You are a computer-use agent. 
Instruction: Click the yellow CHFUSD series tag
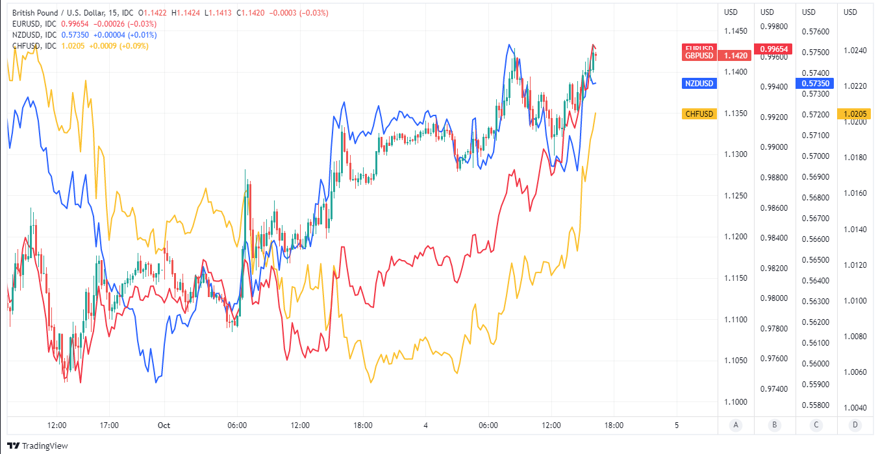[699, 114]
